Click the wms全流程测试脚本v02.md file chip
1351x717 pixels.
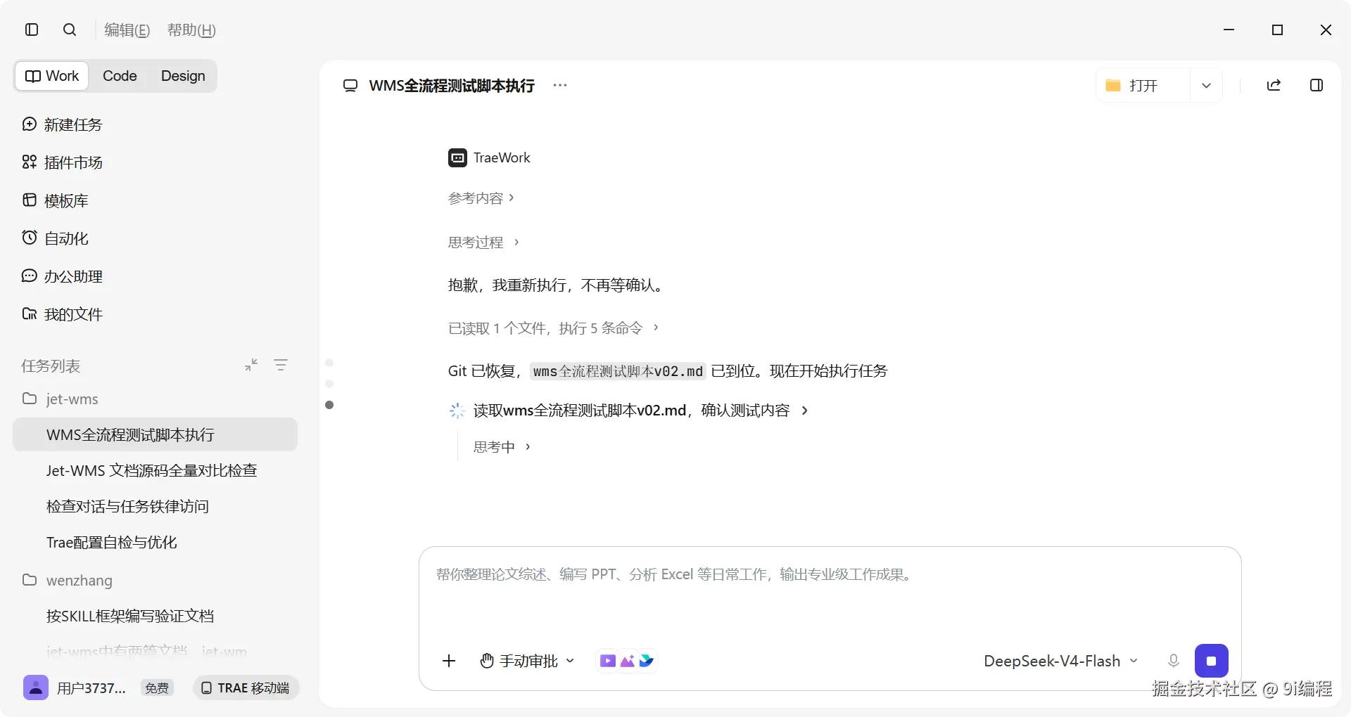[618, 371]
